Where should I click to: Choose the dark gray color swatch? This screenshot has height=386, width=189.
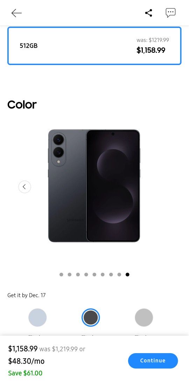tap(91, 317)
